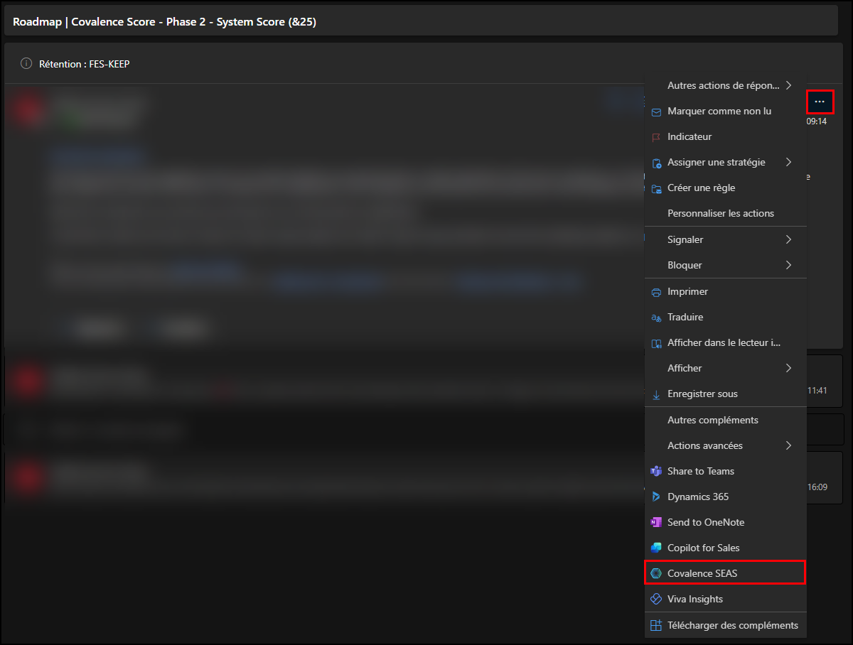853x645 pixels.
Task: Open the Covalence SEAS add-in
Action: tap(726, 573)
